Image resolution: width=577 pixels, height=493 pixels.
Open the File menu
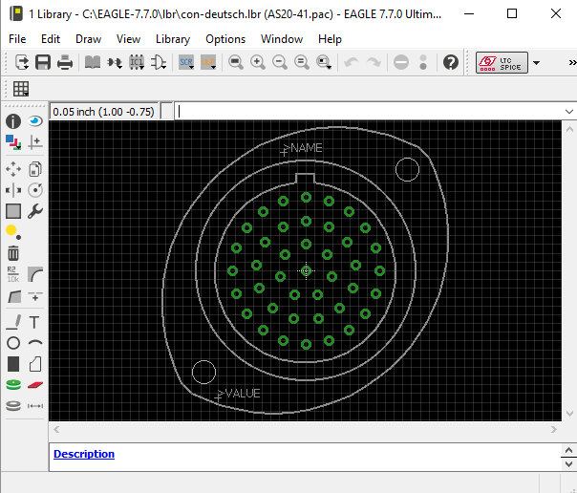[17, 39]
